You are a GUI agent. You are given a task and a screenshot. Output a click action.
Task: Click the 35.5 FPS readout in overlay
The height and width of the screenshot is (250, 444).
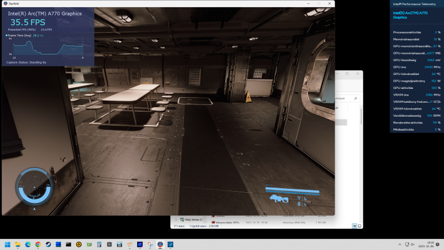(28, 22)
